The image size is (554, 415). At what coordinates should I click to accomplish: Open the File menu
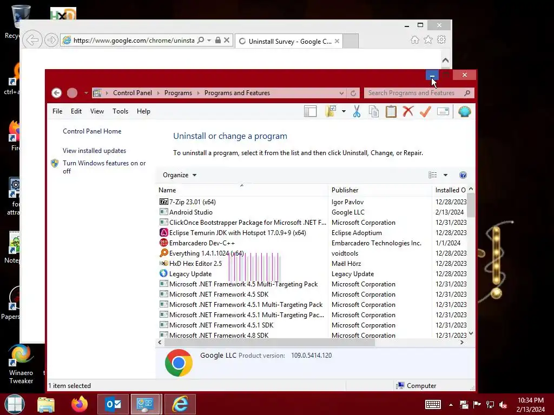click(57, 111)
